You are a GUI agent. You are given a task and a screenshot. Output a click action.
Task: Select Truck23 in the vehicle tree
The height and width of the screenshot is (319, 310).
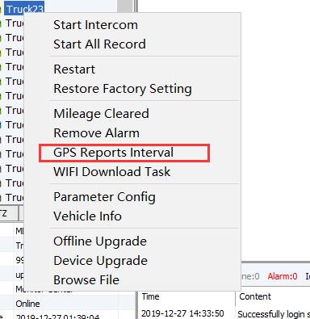pyautogui.click(x=24, y=9)
